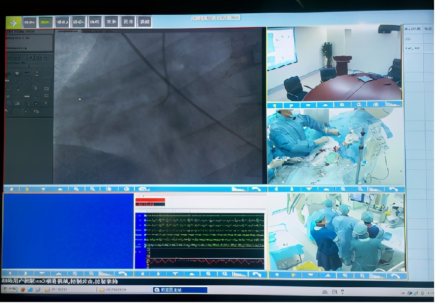Click the snapshot camera icon under conference room view
Screen dimensions: 435x303
click(x=376, y=104)
